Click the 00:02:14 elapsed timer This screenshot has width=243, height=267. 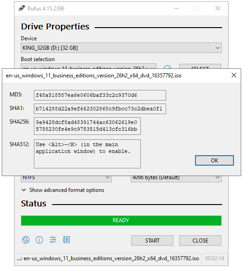(x=214, y=258)
